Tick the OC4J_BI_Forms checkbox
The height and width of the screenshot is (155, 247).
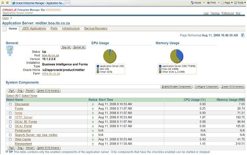10,122
